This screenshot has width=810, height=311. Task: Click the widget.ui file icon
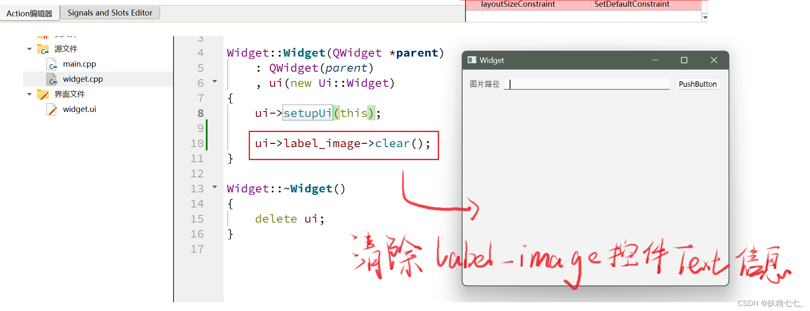pos(52,109)
